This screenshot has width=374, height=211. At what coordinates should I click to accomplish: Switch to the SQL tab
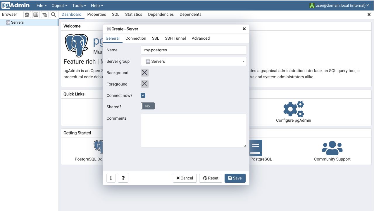[x=116, y=14]
